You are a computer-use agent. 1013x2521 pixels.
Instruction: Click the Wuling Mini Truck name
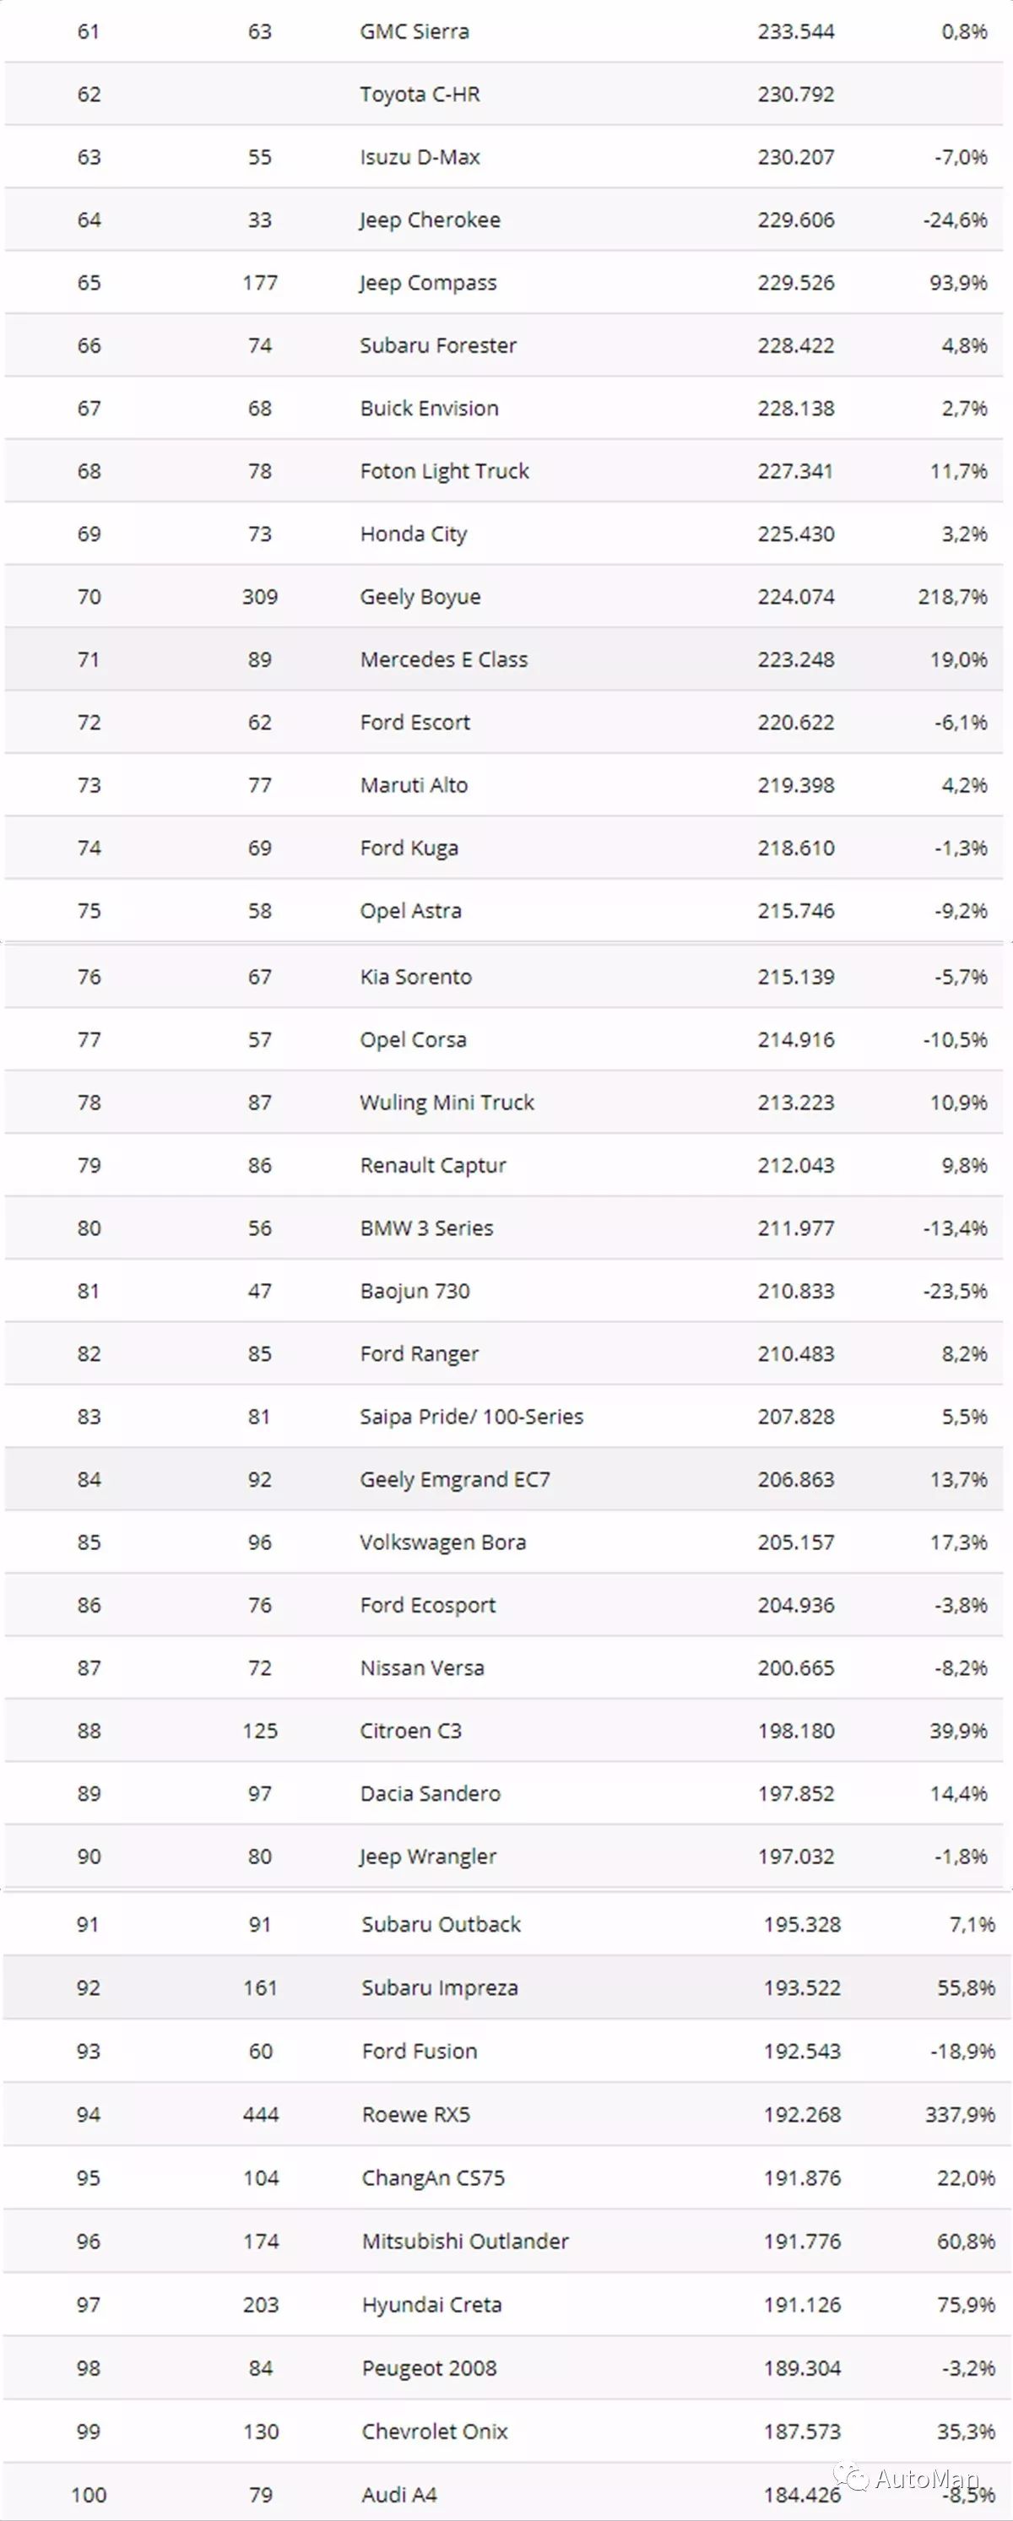447,1103
